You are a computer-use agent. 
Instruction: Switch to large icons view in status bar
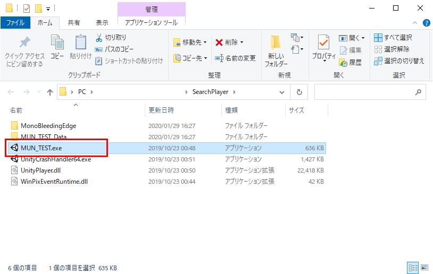pyautogui.click(x=423, y=268)
